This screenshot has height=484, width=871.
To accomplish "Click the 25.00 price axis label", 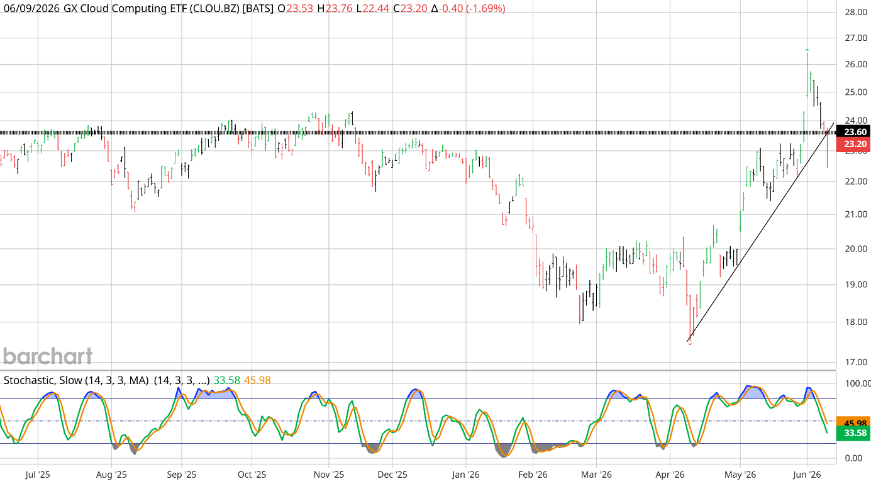I will (857, 92).
